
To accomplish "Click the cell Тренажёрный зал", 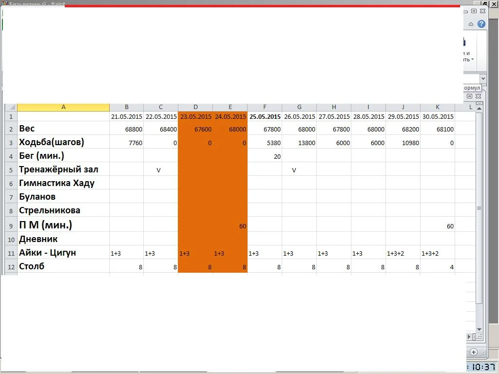I will pyautogui.click(x=63, y=169).
